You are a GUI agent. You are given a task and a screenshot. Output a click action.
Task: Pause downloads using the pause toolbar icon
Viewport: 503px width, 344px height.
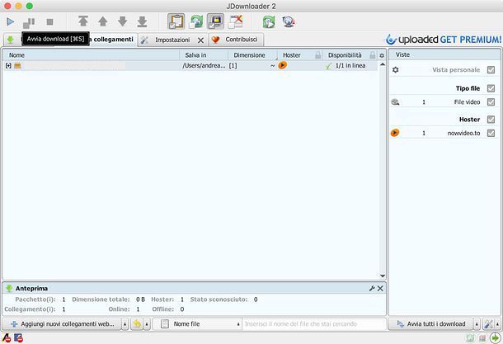point(29,22)
